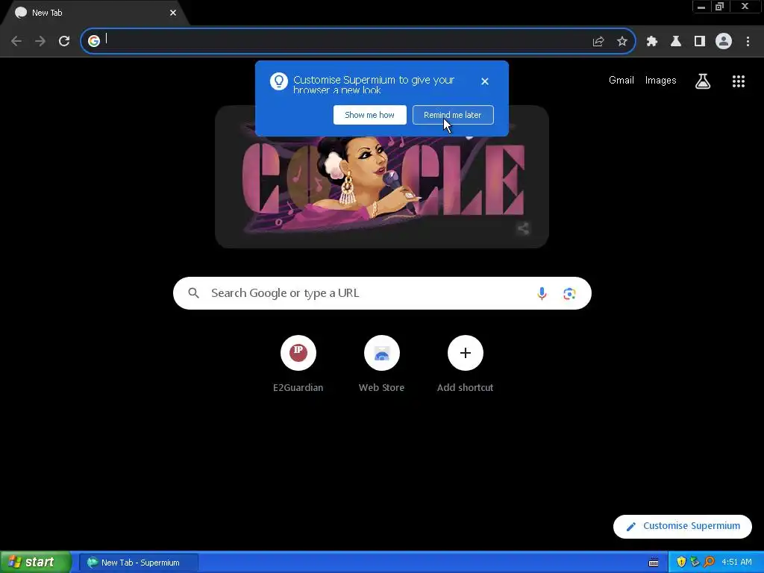Close the New Tab tab
This screenshot has width=764, height=573.
point(173,13)
